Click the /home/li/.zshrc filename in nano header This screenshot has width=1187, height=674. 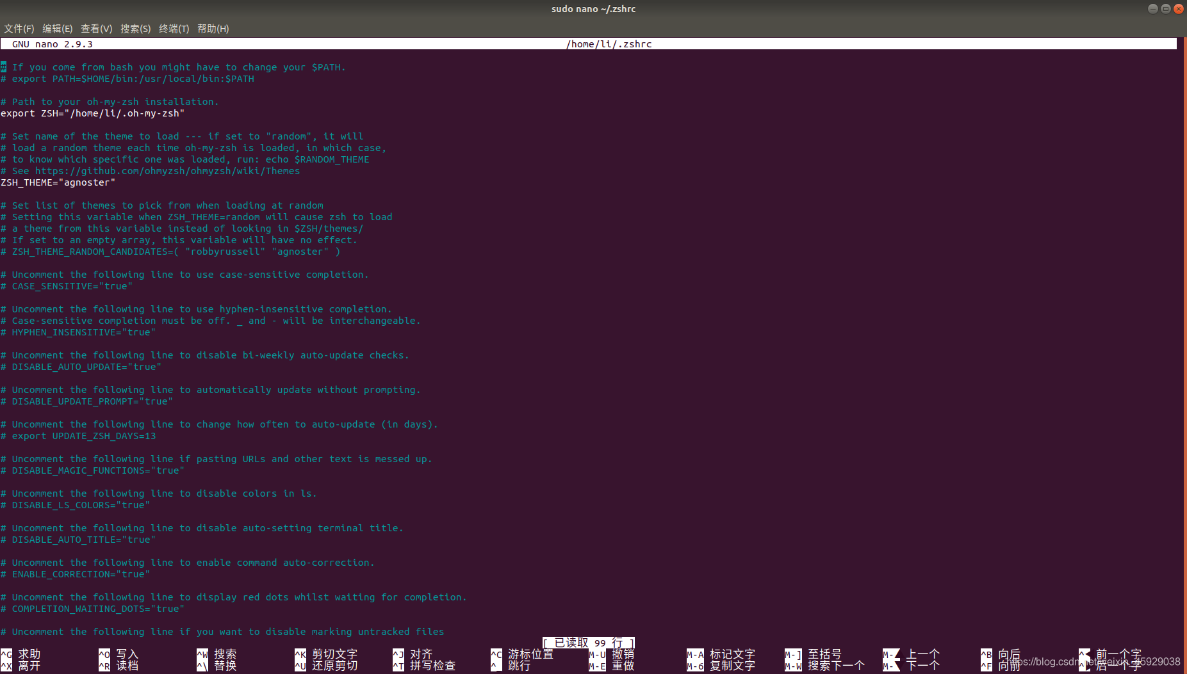click(609, 44)
